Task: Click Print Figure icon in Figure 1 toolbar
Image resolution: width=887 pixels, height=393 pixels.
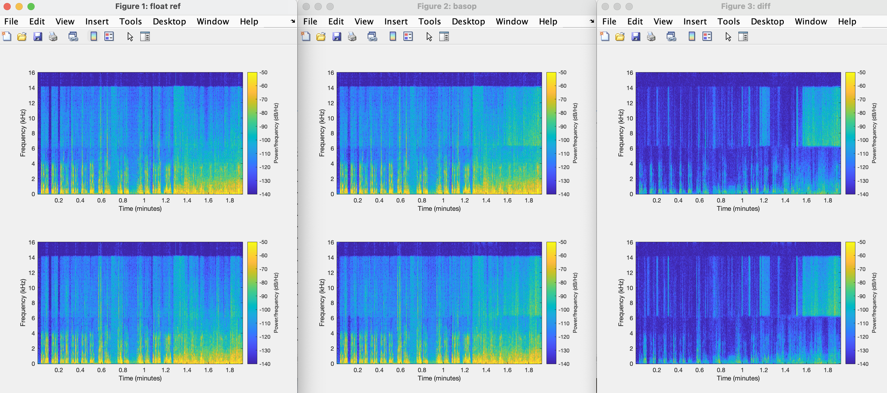Action: coord(53,36)
